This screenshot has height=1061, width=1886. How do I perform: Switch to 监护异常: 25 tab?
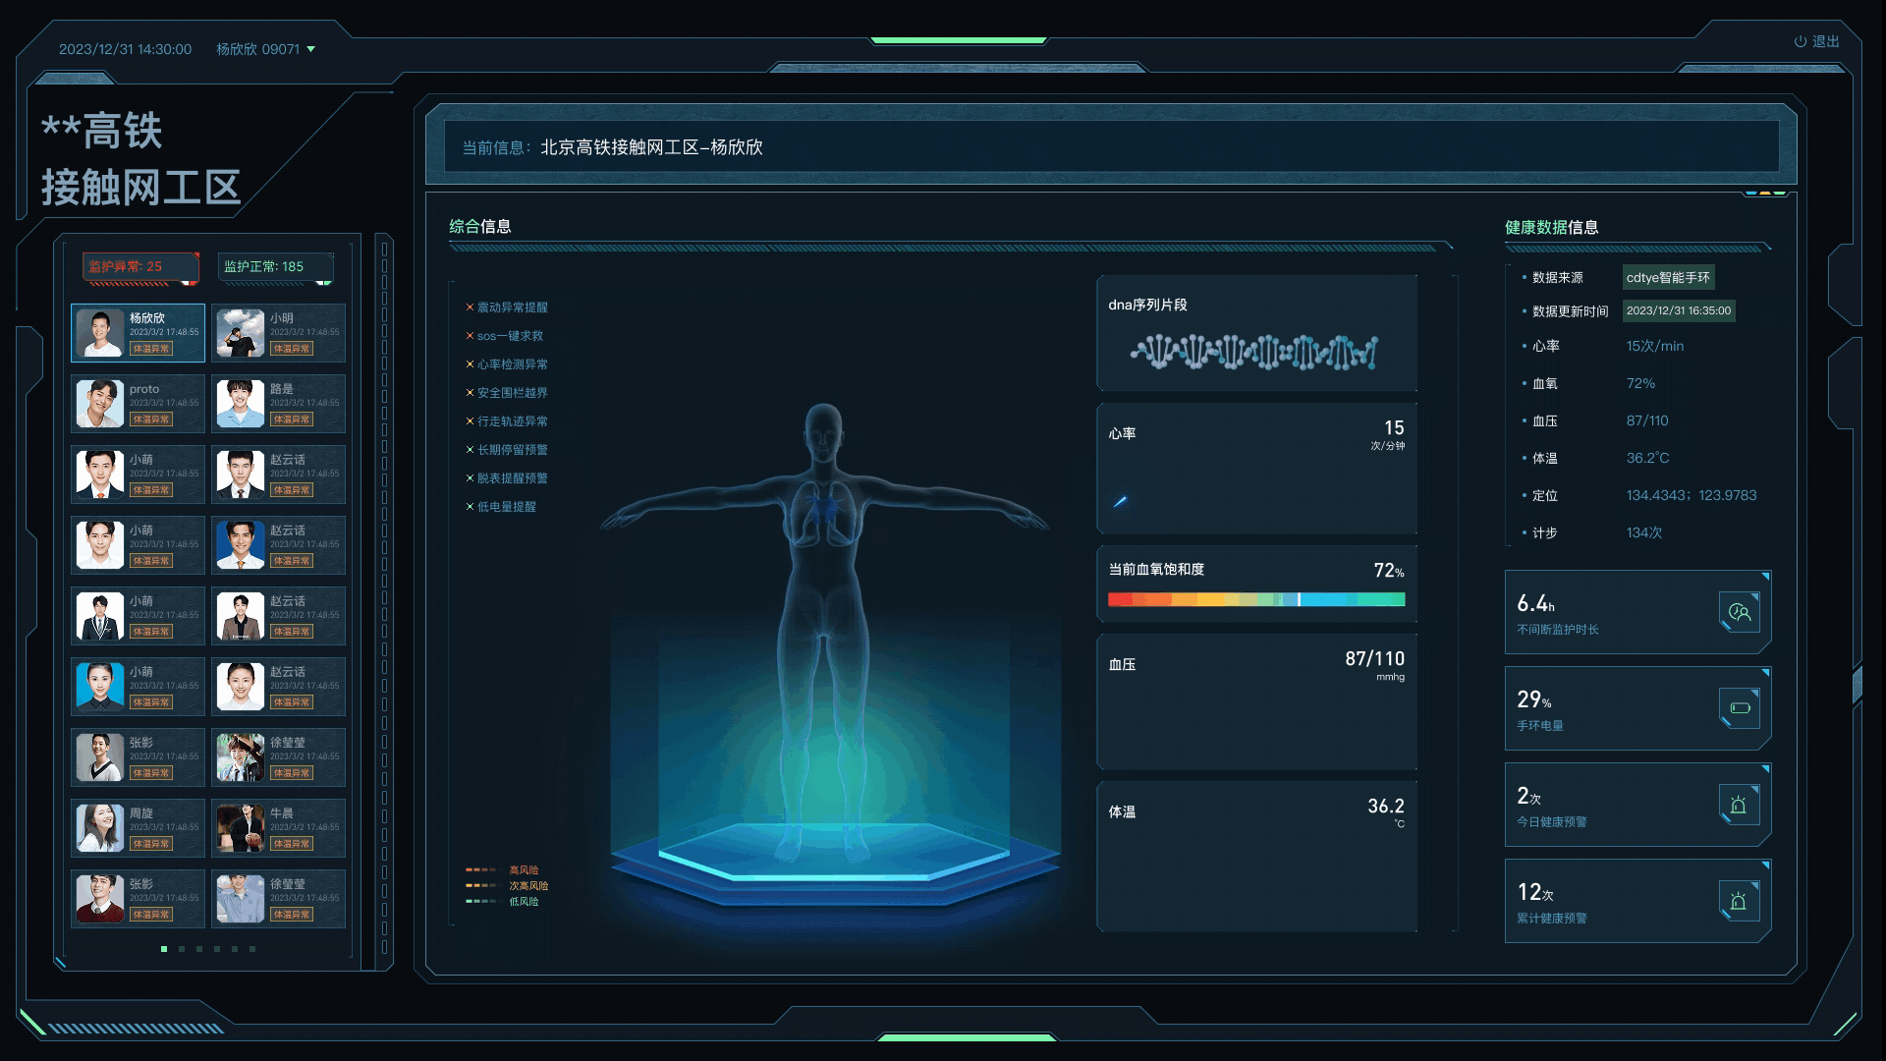139,266
